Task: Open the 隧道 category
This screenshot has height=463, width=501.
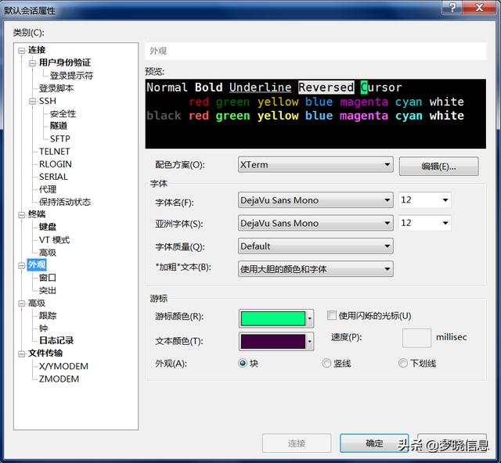Action: coord(59,126)
